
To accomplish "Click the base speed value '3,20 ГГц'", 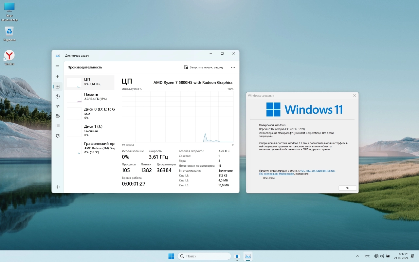I will coord(224,151).
